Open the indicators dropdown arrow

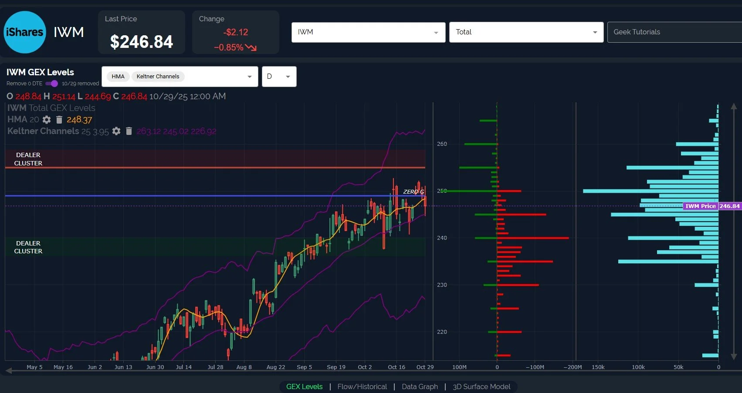coord(250,77)
